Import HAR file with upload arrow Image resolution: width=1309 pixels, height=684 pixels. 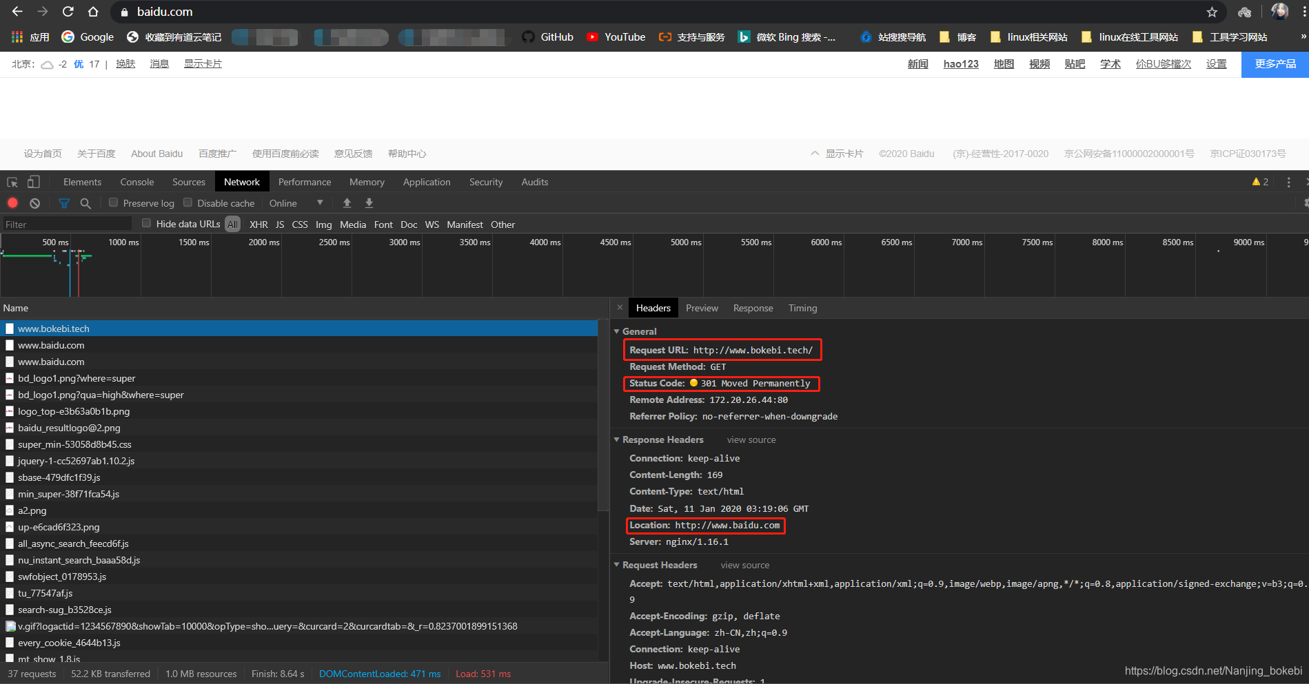pos(347,203)
